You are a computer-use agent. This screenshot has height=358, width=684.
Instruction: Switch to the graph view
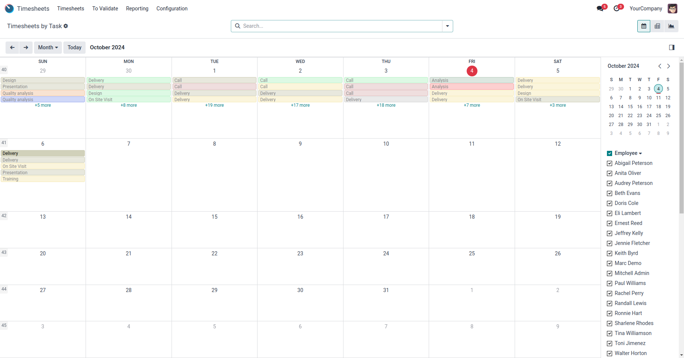click(x=671, y=26)
